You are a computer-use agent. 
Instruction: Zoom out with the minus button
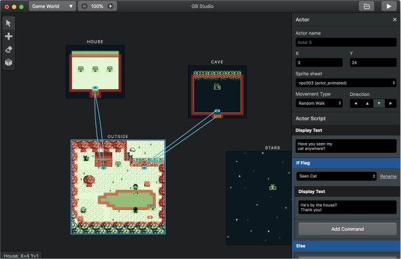[x=85, y=6]
